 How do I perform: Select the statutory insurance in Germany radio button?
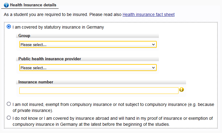[9, 26]
